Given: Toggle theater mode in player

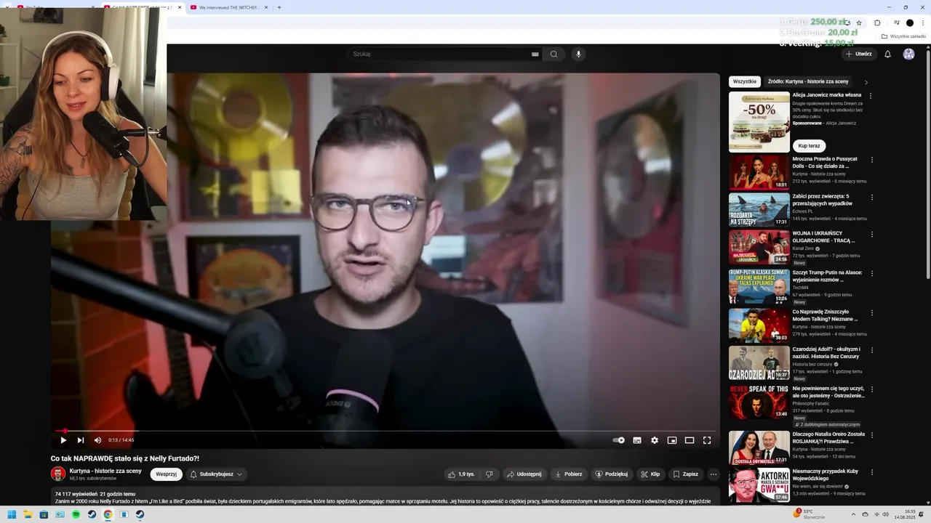Looking at the screenshot, I should click(x=690, y=440).
